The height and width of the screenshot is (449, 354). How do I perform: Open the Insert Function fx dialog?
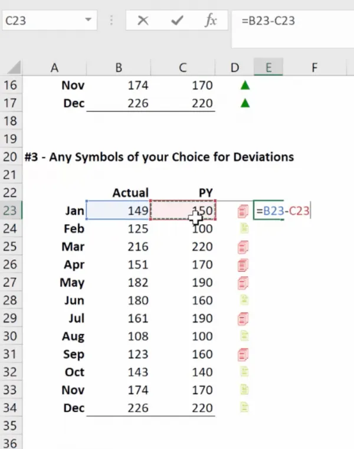coord(211,21)
